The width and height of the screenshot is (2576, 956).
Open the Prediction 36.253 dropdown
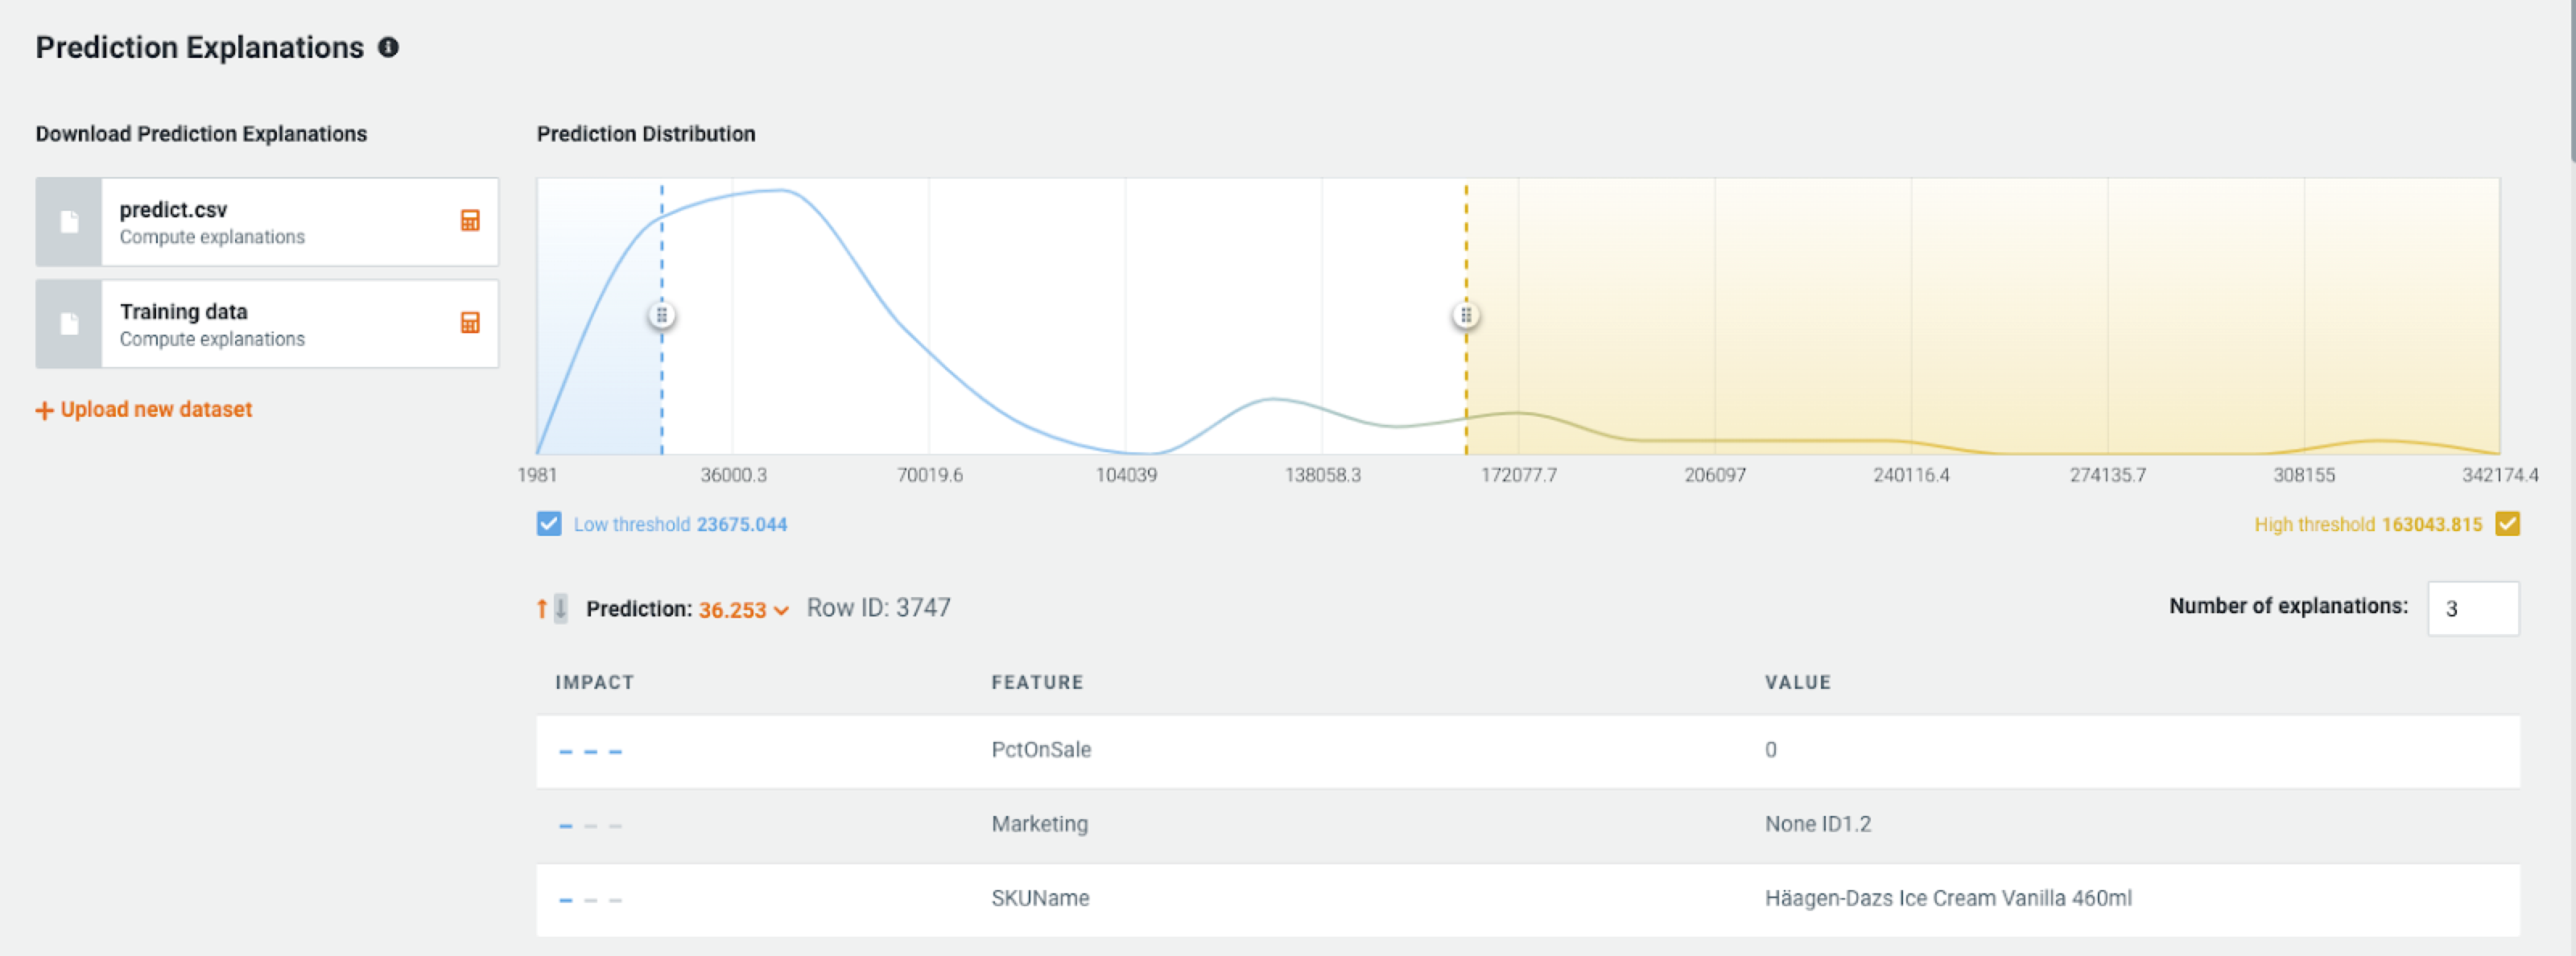pos(732,609)
